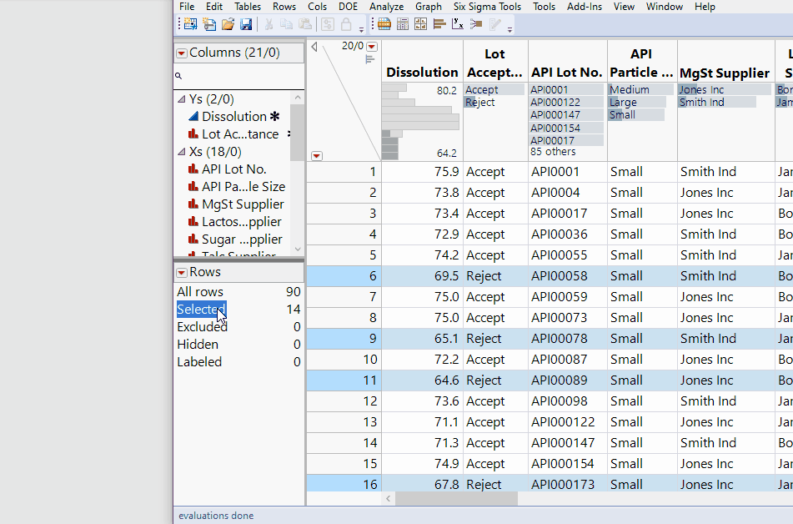The height and width of the screenshot is (524, 793).
Task: Collapse the Xs column group
Action: click(x=182, y=152)
